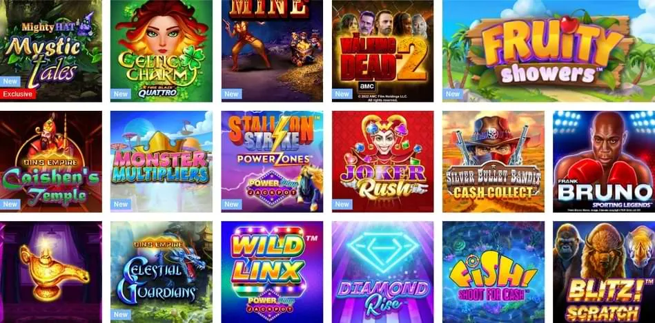
Task: Click the New badge on Fruity Showers
Action: 453,94
